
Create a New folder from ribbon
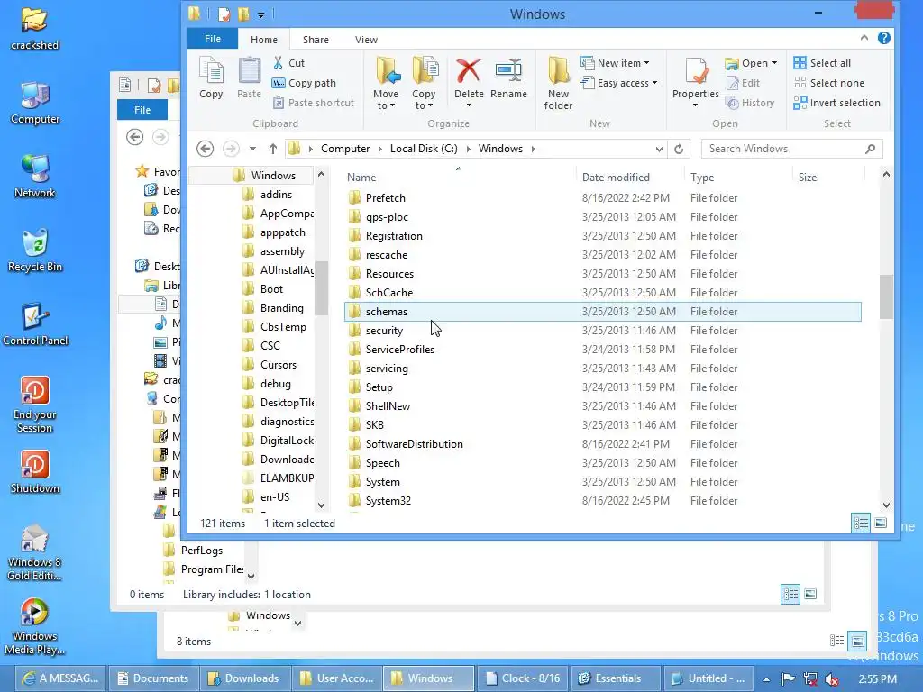(558, 84)
